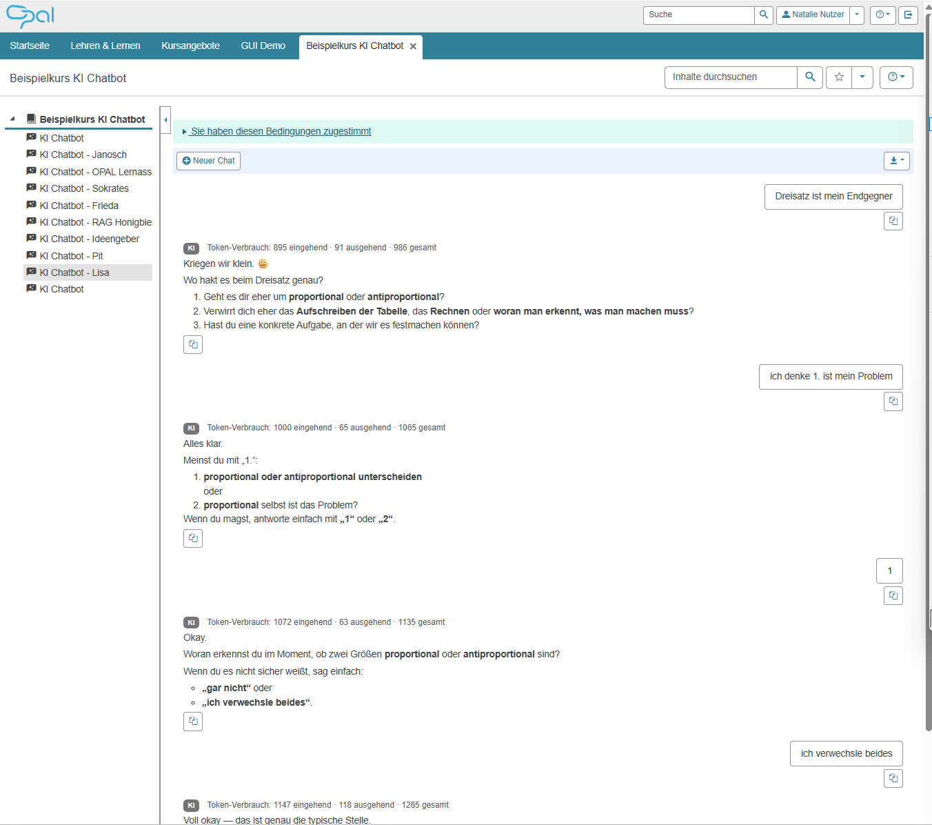Copy the AI reply starting 'Kriegen wir klein'

click(x=193, y=344)
